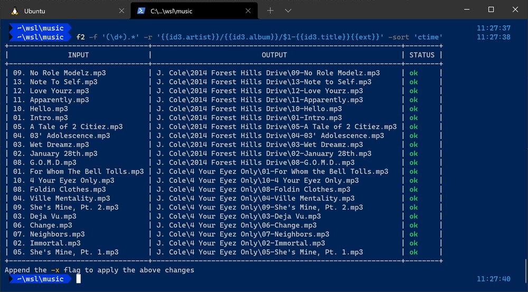This screenshot has width=528, height=292.
Task: Click the 'Append the -x flag' message
Action: (100, 270)
